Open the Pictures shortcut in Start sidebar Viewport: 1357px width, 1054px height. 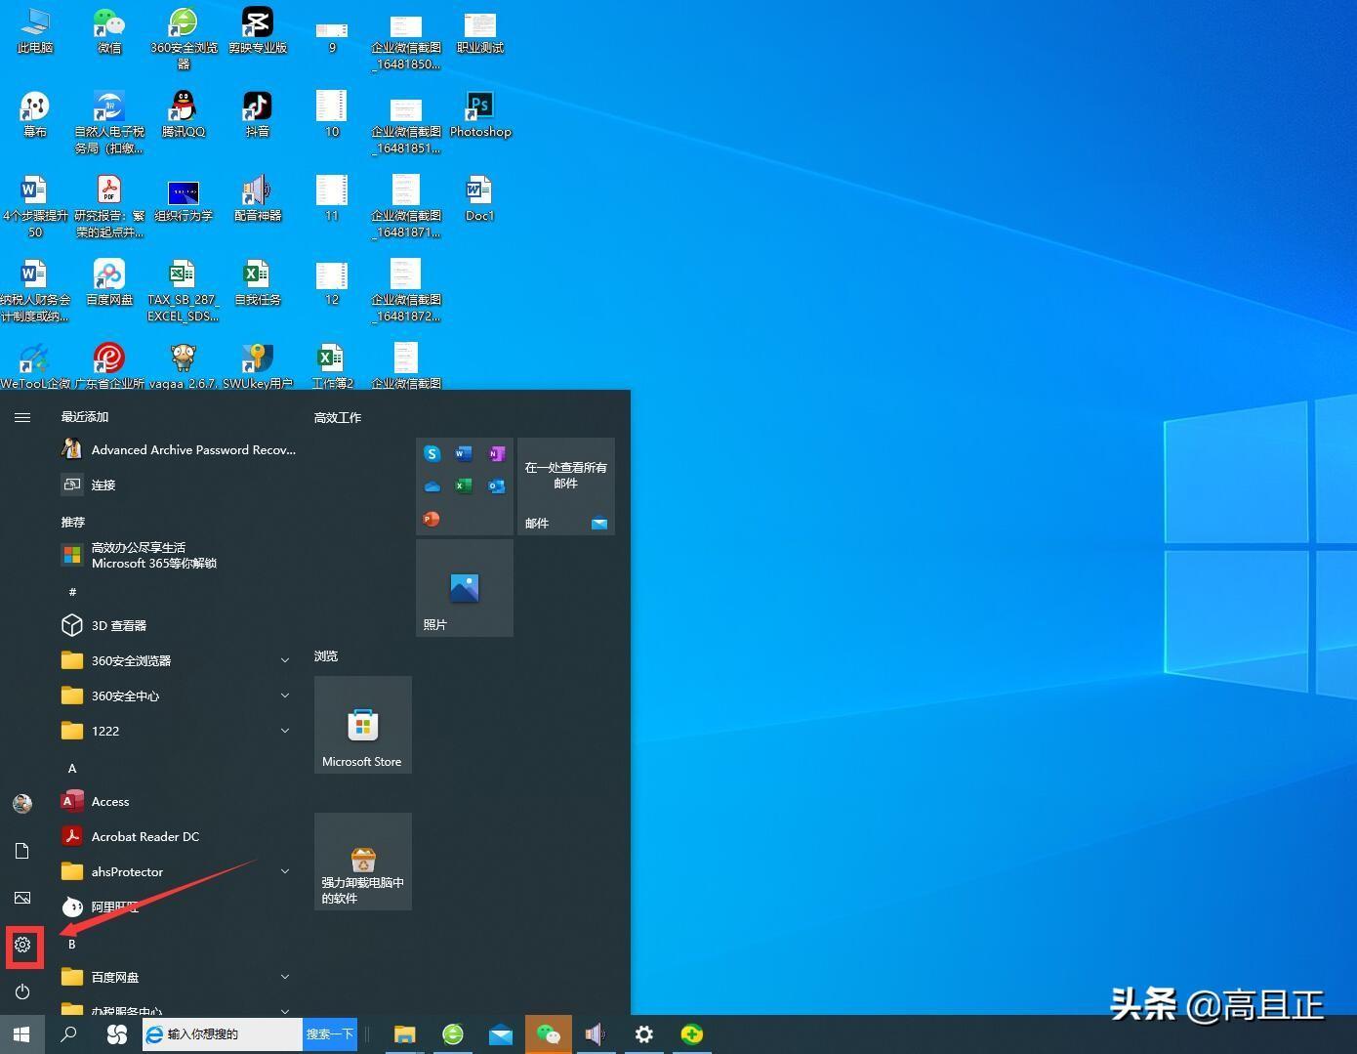[x=22, y=898]
